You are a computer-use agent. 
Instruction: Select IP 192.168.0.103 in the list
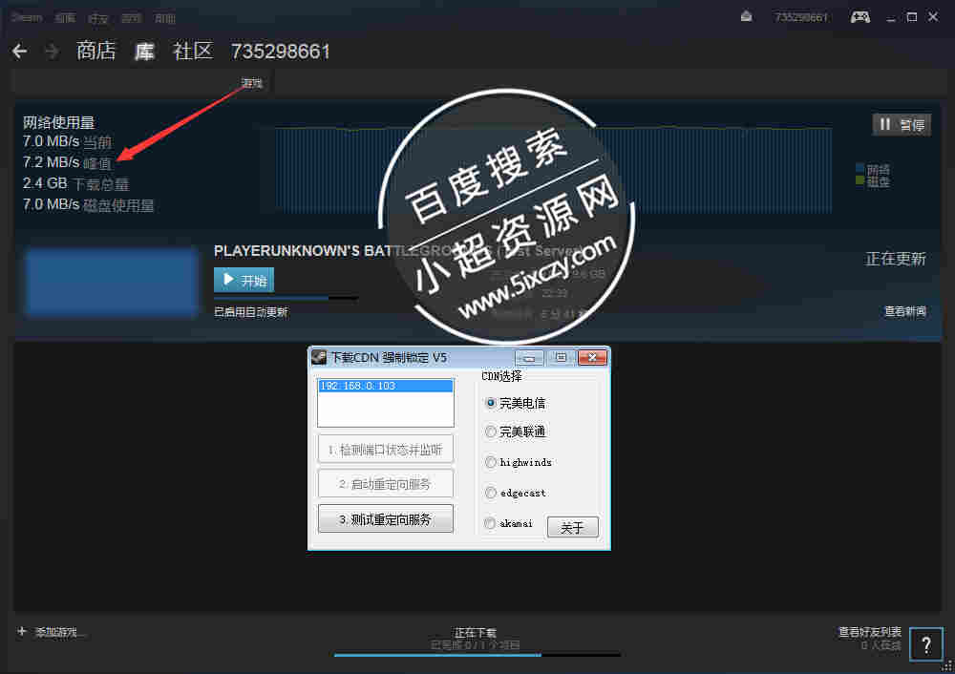point(385,386)
